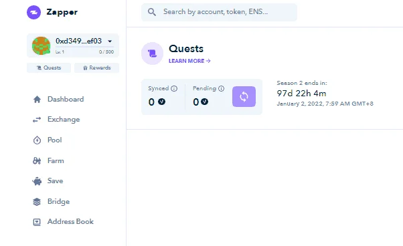
Task: Click the Save piggy bank icon
Action: pyautogui.click(x=37, y=181)
